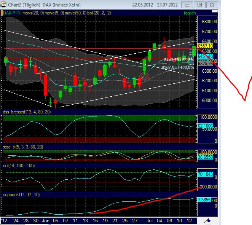Click the 6800,00 price axis label

point(209,22)
